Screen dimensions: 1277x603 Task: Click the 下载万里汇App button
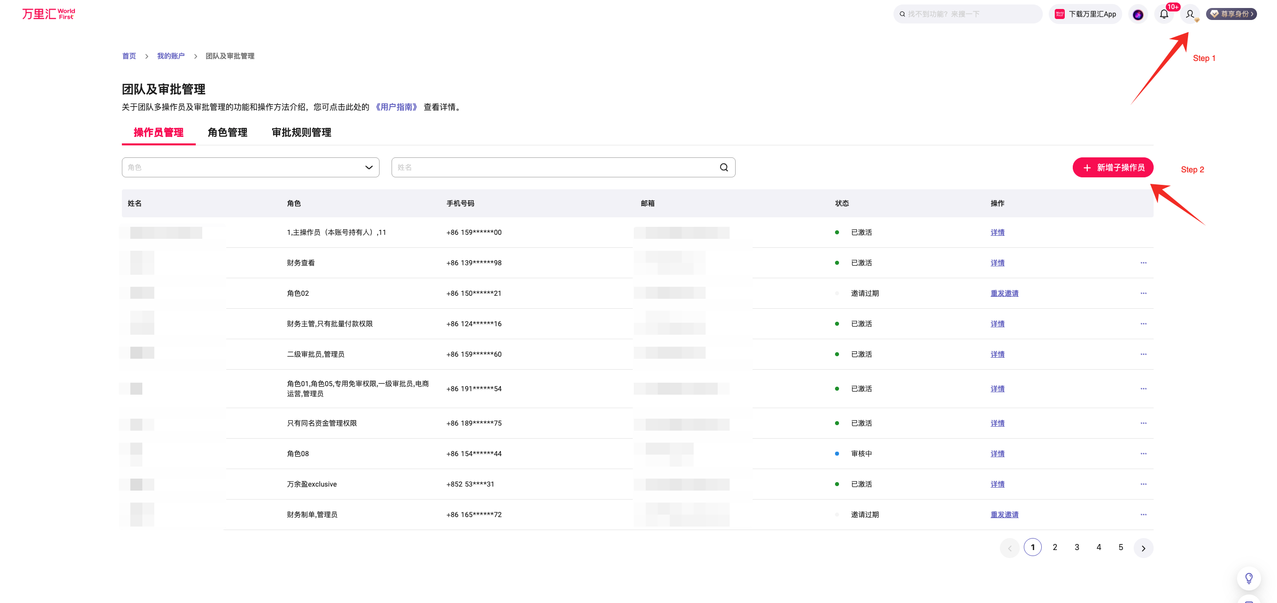pyautogui.click(x=1085, y=14)
